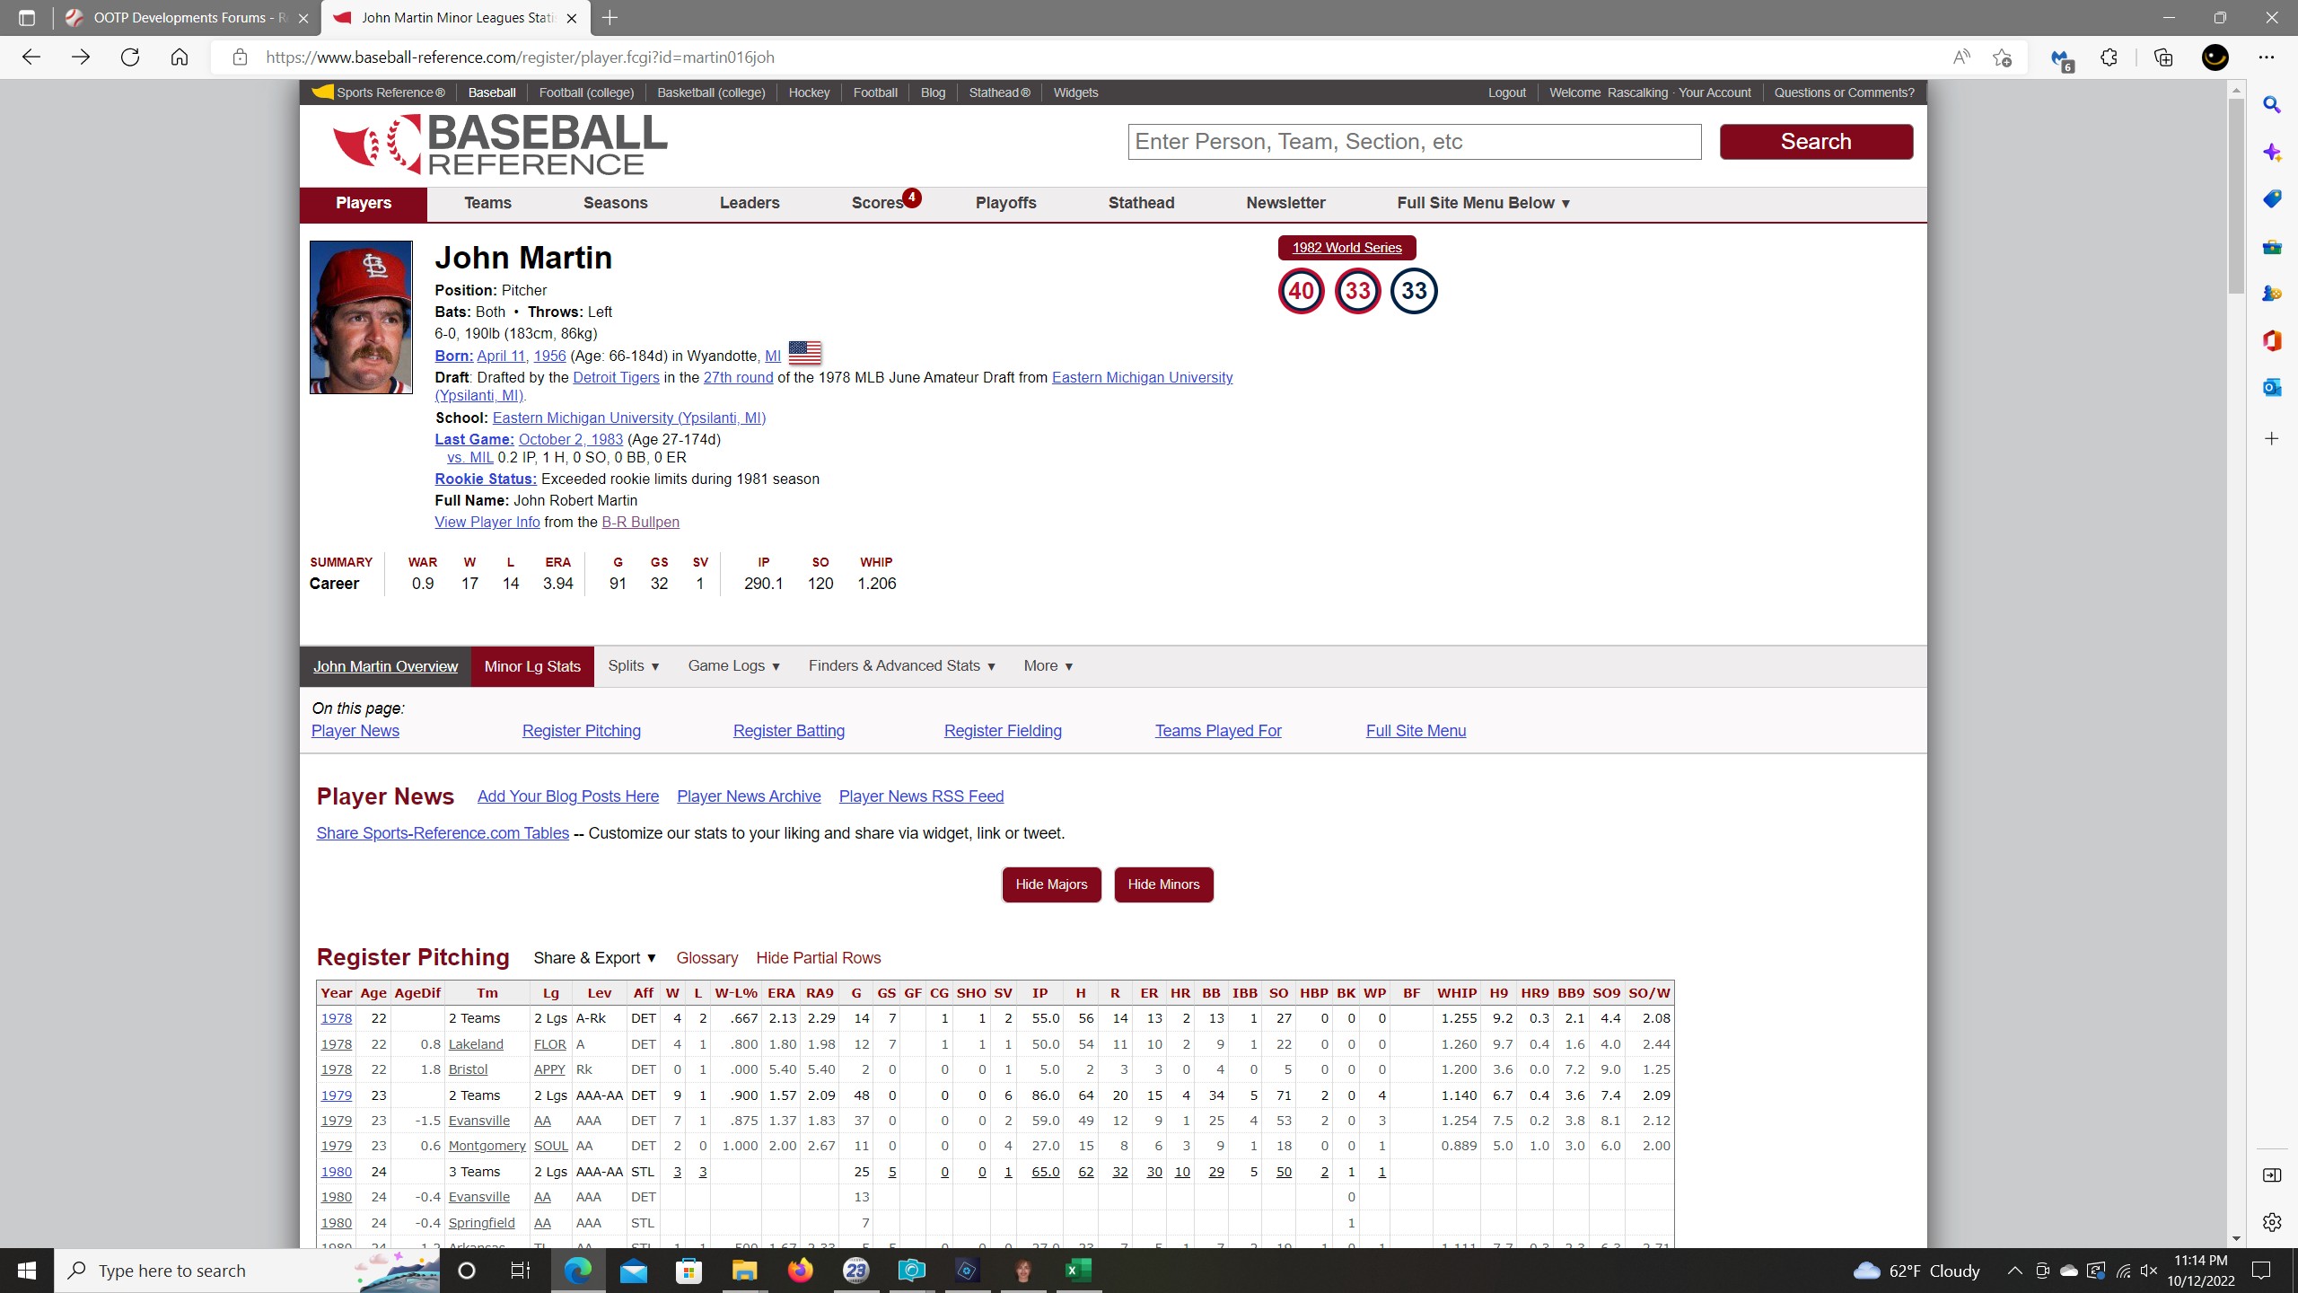Open the Detroit Tigers link
2298x1293 pixels.
616,378
